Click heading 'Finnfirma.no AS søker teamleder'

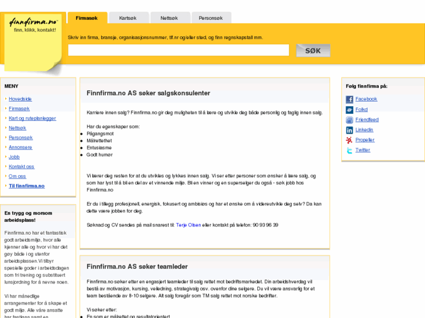pos(137,267)
